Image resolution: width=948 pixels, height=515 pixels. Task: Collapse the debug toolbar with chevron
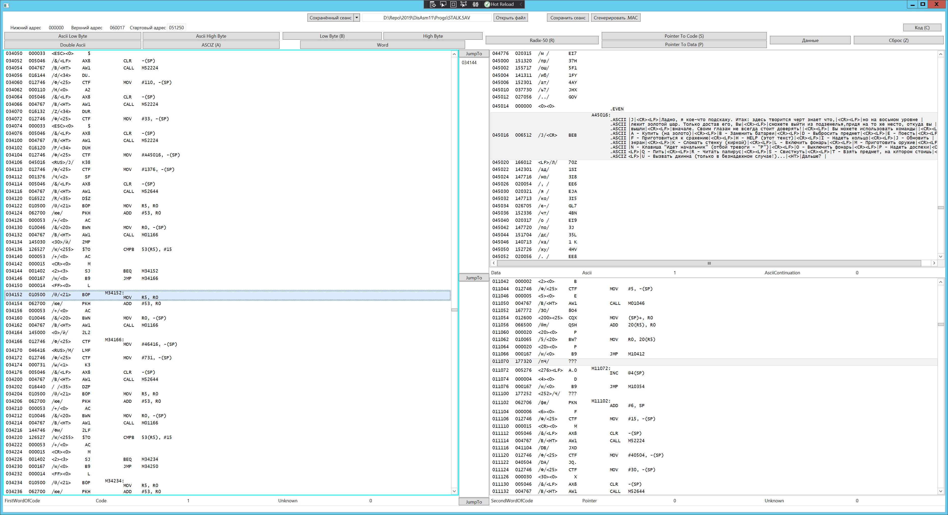[x=521, y=4]
